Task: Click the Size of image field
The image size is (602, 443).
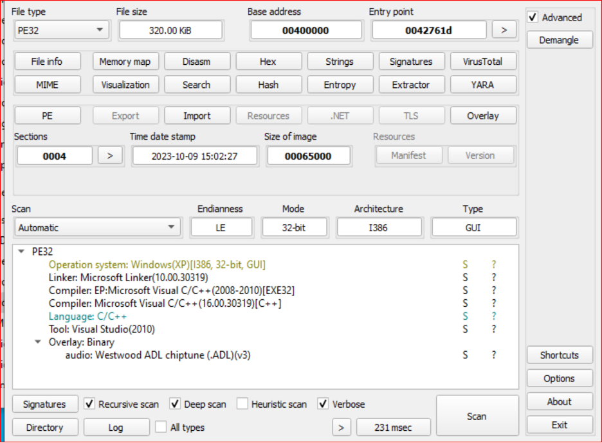Action: pyautogui.click(x=308, y=156)
